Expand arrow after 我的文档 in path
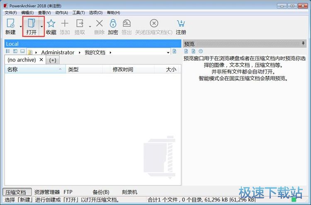Image resolution: width=311 pixels, height=205 pixels. pos(110,53)
